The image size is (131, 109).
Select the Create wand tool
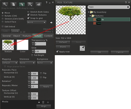30,4
